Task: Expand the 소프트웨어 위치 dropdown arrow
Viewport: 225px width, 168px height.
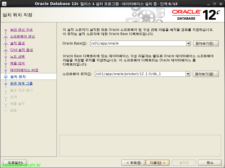Action: point(188,74)
